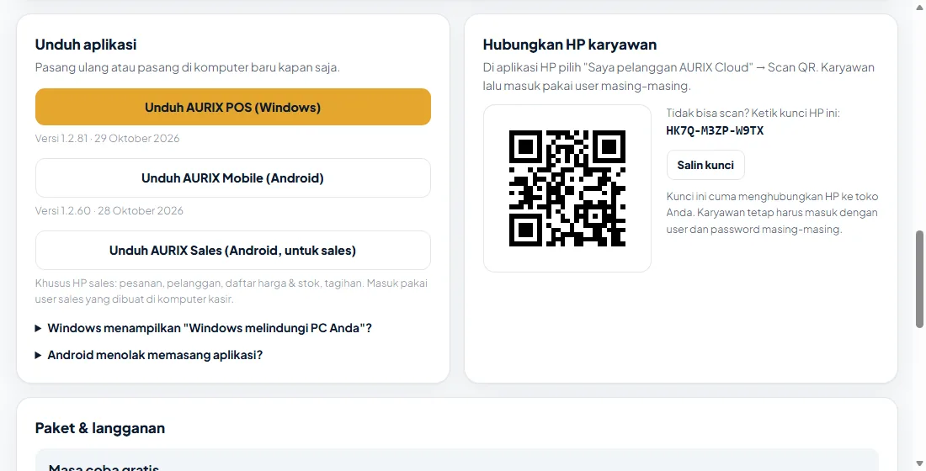Click the "Khusus HP sales" description text
Image resolution: width=926 pixels, height=471 pixels.
[x=231, y=291]
